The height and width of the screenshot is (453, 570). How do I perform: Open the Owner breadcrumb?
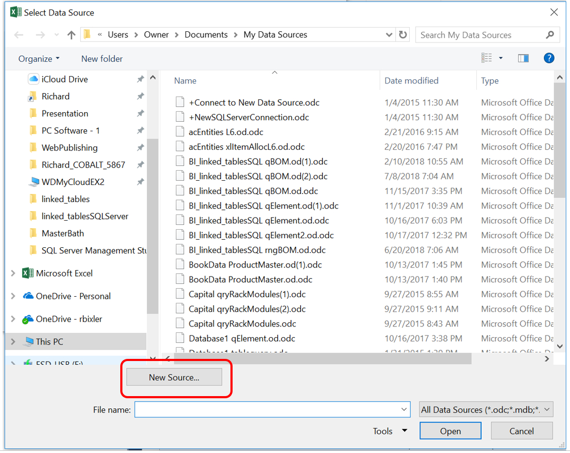[156, 35]
